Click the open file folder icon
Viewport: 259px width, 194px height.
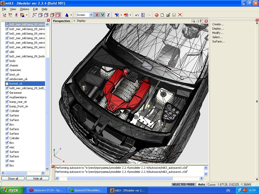pos(168,15)
